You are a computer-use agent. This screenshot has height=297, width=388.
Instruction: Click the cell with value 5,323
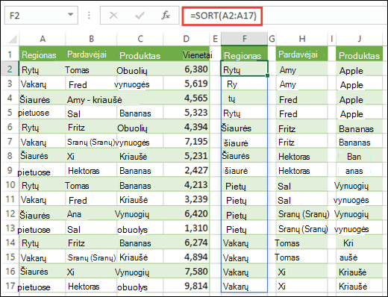coord(187,112)
